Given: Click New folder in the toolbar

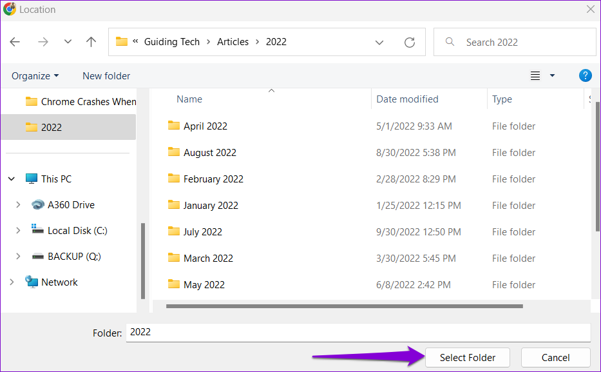Looking at the screenshot, I should (106, 76).
